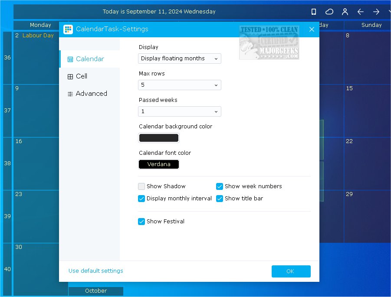This screenshot has width=391, height=297.
Task: Click Sunday September 22 in the calendar
Action: pyautogui.click(x=367, y=164)
